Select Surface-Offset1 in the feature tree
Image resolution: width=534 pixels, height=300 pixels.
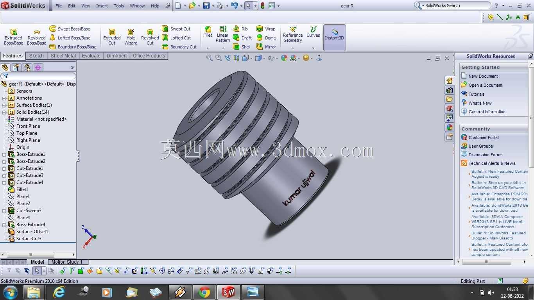coord(32,232)
